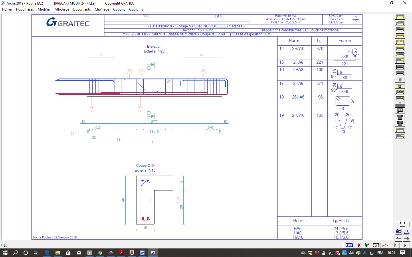Click the T-beam section icon
The width and height of the screenshot is (412, 257).
coord(400,86)
